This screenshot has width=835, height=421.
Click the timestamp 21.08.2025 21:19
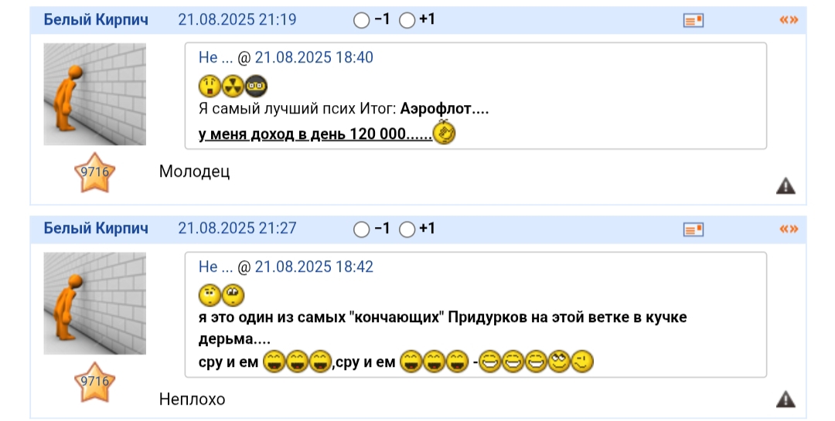pos(237,19)
